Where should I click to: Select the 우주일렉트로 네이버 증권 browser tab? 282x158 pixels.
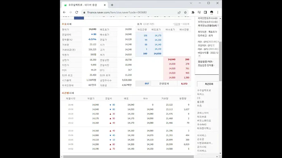click(85, 5)
